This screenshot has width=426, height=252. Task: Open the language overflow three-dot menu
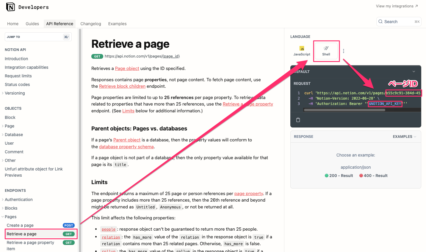pos(344,51)
